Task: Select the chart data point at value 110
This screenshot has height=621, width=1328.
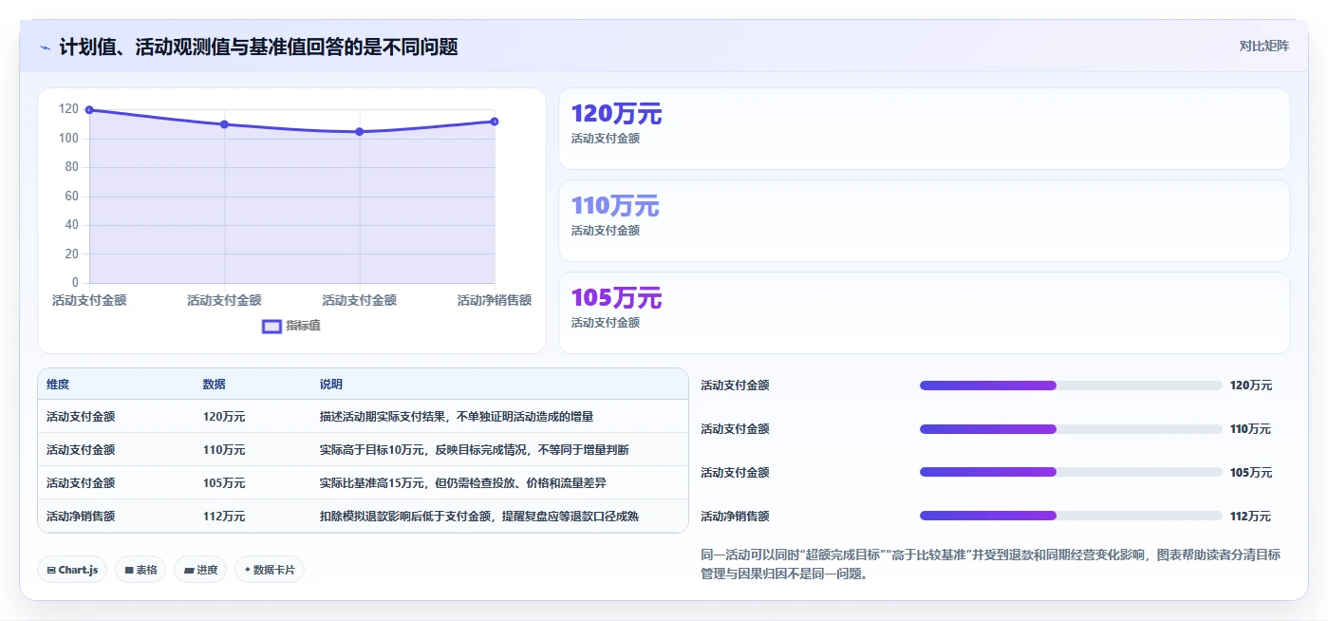Action: tap(224, 124)
